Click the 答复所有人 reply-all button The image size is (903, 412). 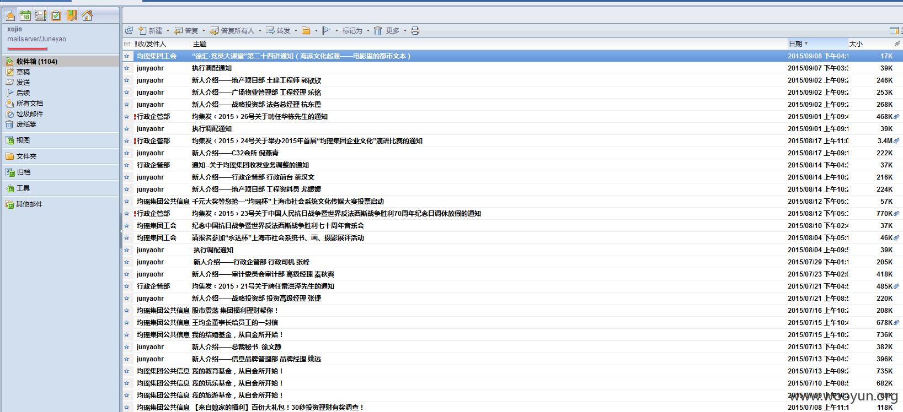[x=232, y=31]
